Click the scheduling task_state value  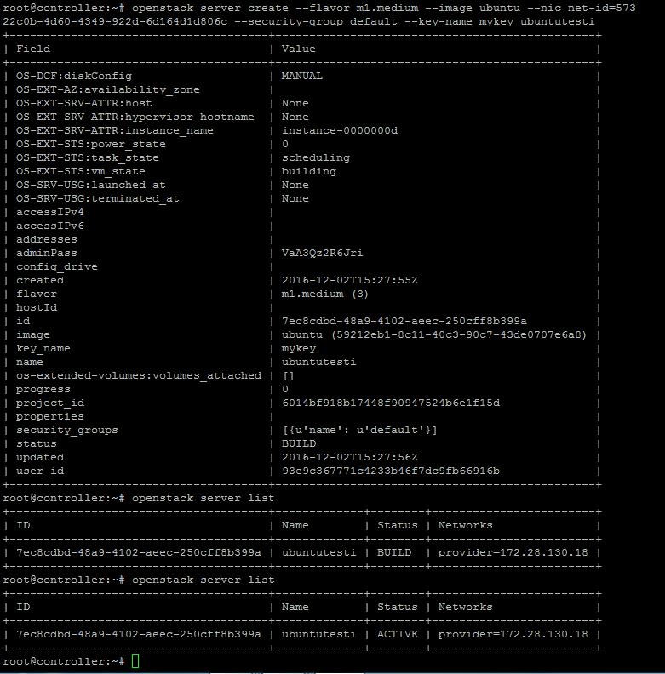pyautogui.click(x=316, y=157)
